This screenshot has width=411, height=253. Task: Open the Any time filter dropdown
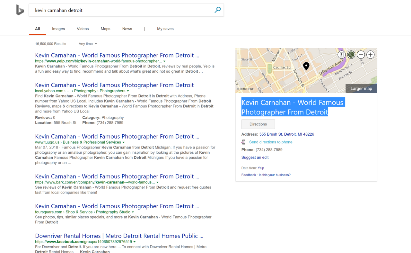[x=88, y=44]
